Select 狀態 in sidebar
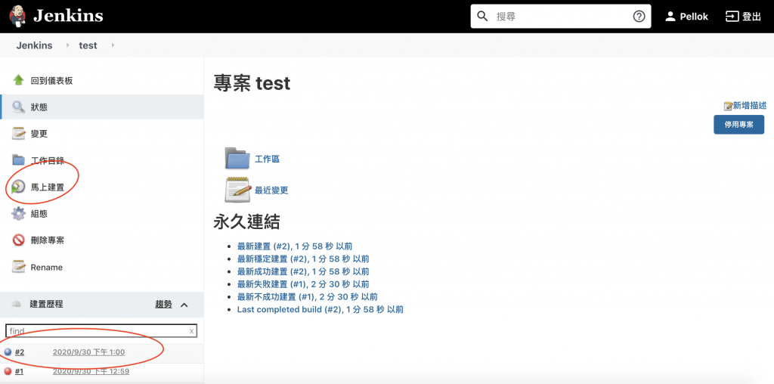Viewport: 774px width, 384px height. point(39,107)
